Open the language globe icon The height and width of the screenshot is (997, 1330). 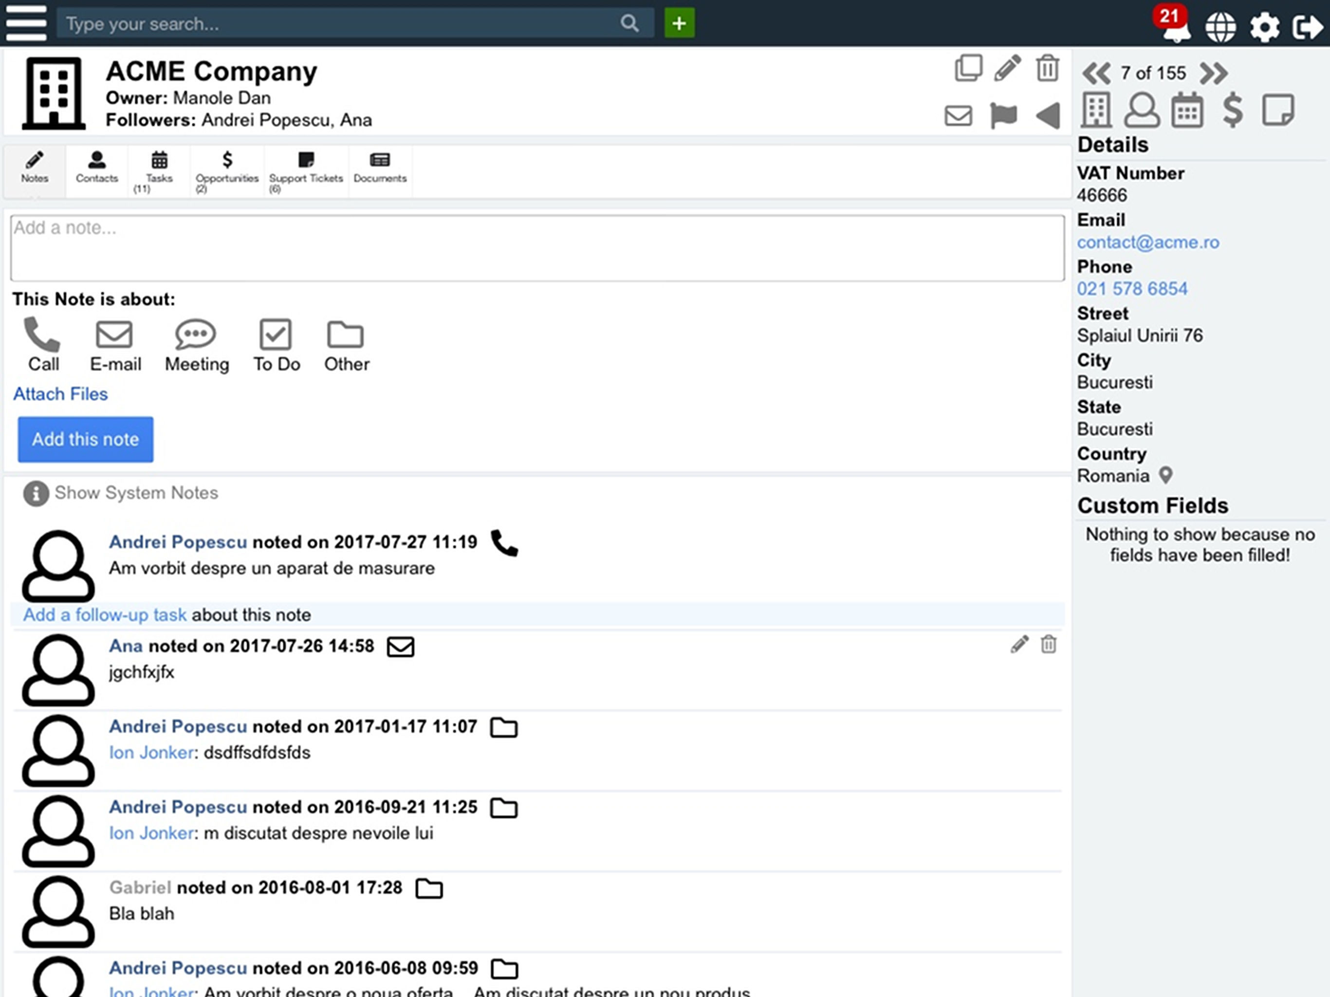click(1220, 27)
